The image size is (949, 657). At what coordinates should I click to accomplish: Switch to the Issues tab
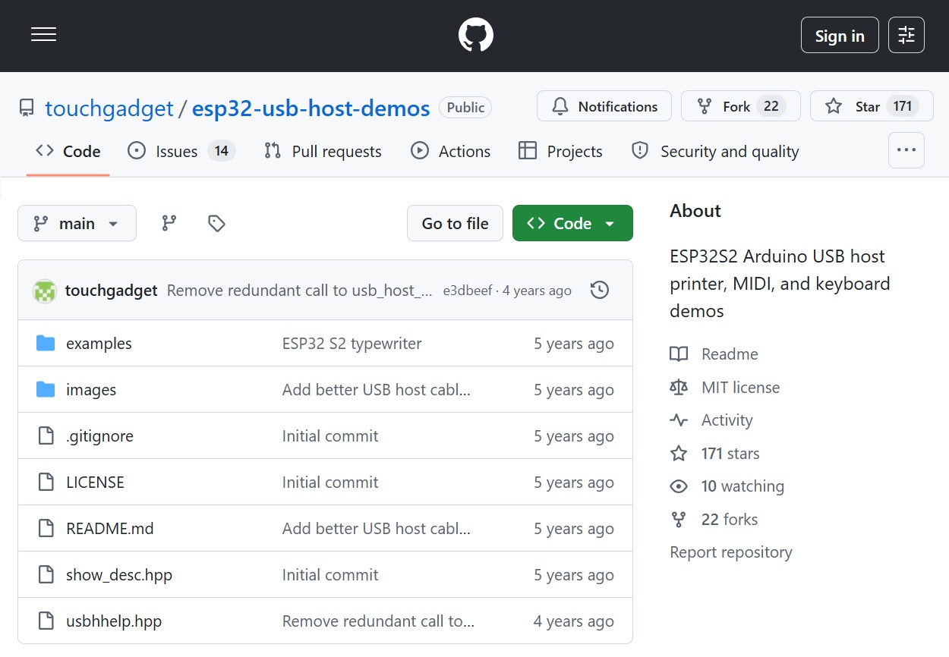point(181,152)
